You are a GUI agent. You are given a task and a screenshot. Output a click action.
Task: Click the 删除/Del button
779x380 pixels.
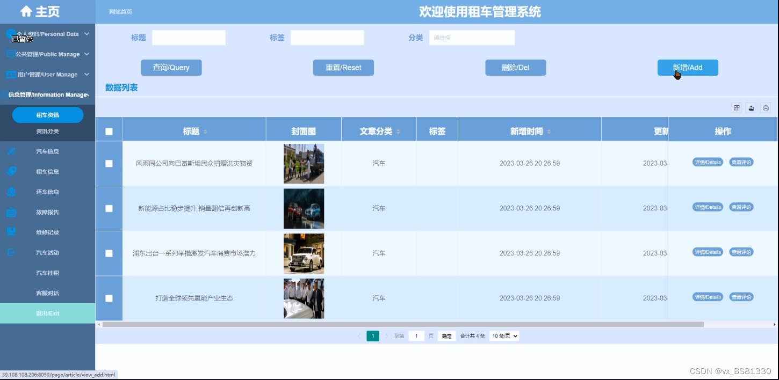(x=516, y=68)
